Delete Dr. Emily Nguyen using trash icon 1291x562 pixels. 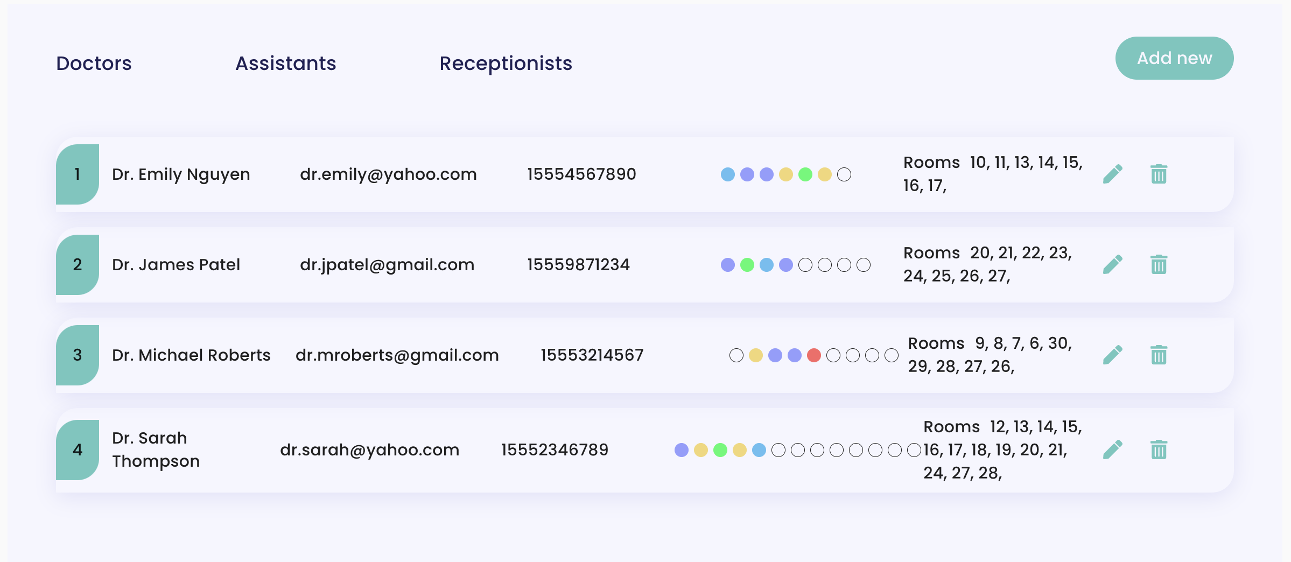coord(1159,174)
